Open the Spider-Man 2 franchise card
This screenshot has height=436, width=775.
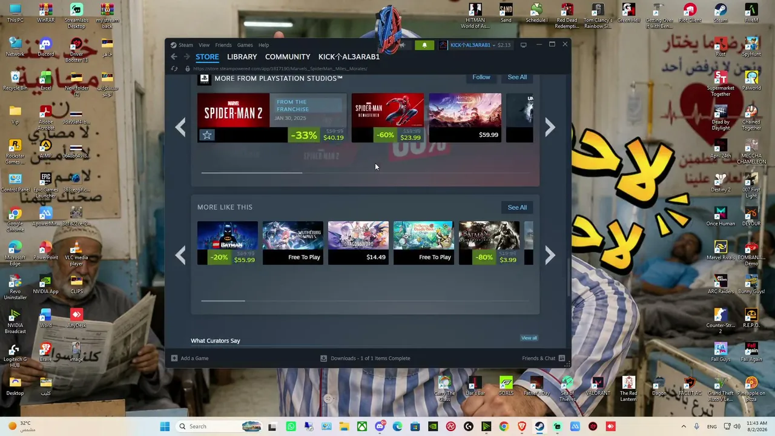coord(272,118)
